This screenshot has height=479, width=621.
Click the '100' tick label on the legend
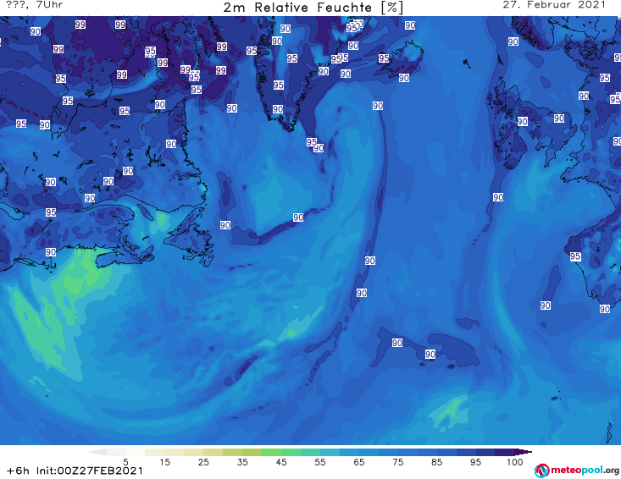tap(514, 462)
